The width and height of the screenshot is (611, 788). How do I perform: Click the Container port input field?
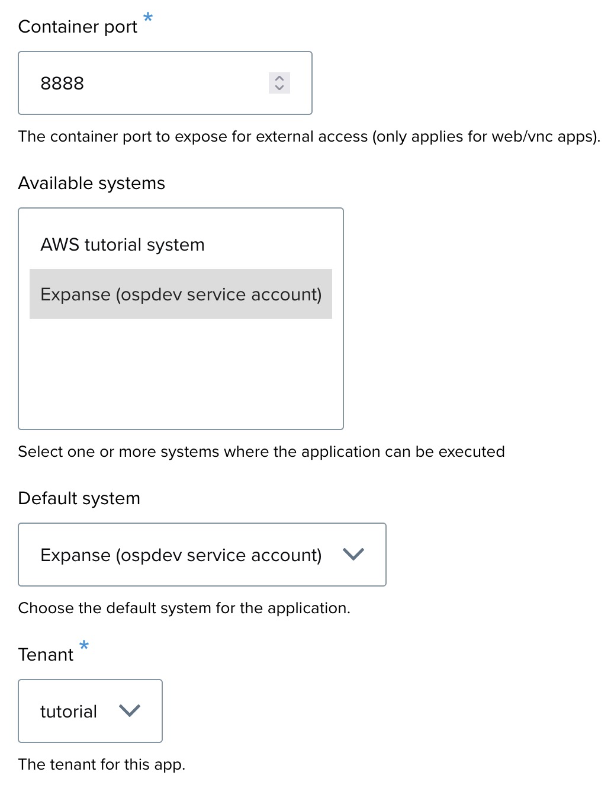point(148,83)
